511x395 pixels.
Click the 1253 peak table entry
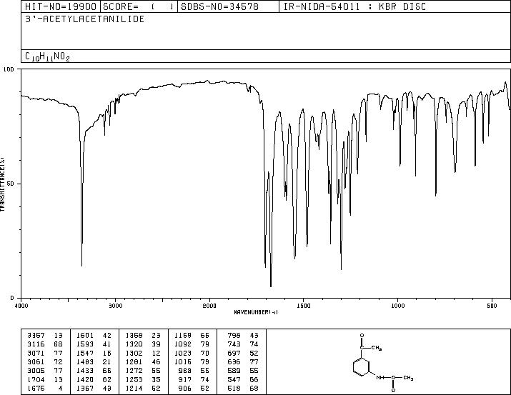point(143,380)
